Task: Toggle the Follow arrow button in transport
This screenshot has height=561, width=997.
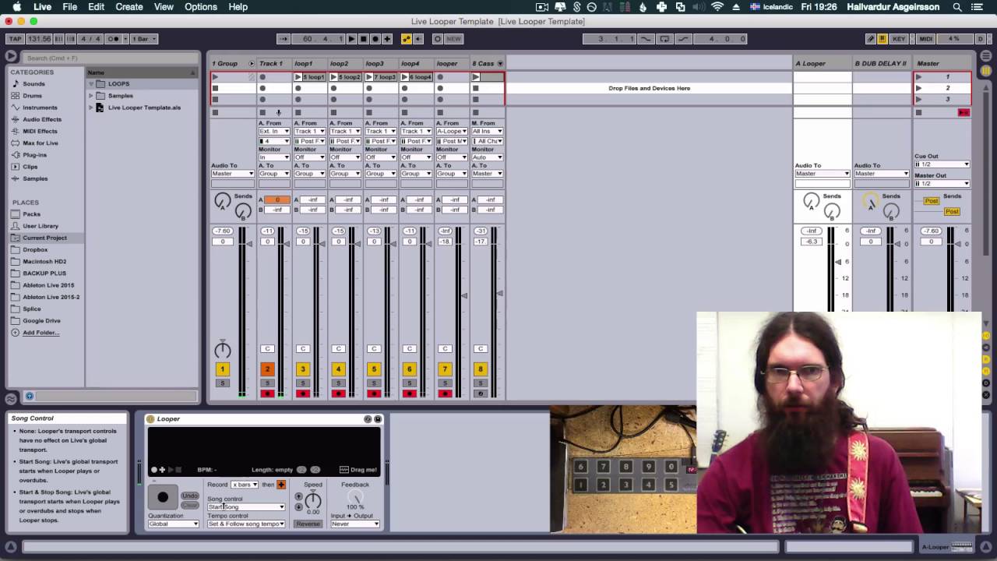Action: click(283, 39)
